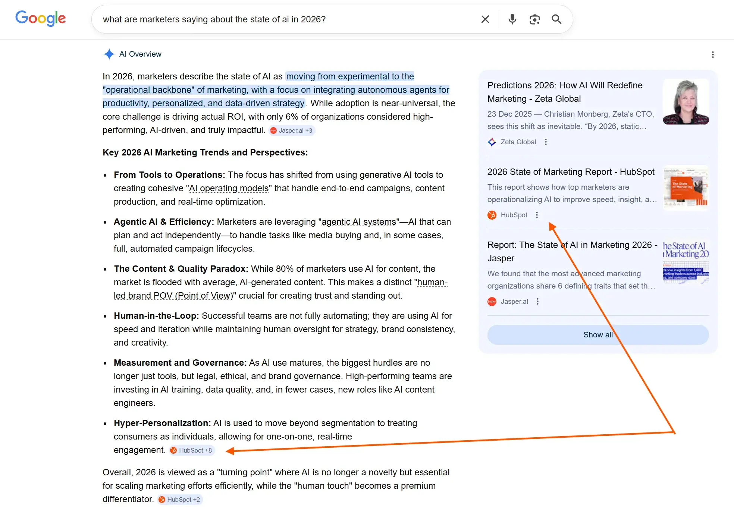Viewport: 734px width, 507px height.
Task: Click the HubSpot logo beside the report source
Action: click(492, 215)
